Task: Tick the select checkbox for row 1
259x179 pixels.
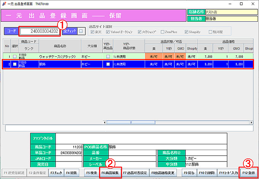Action: pyautogui.click(x=15, y=56)
